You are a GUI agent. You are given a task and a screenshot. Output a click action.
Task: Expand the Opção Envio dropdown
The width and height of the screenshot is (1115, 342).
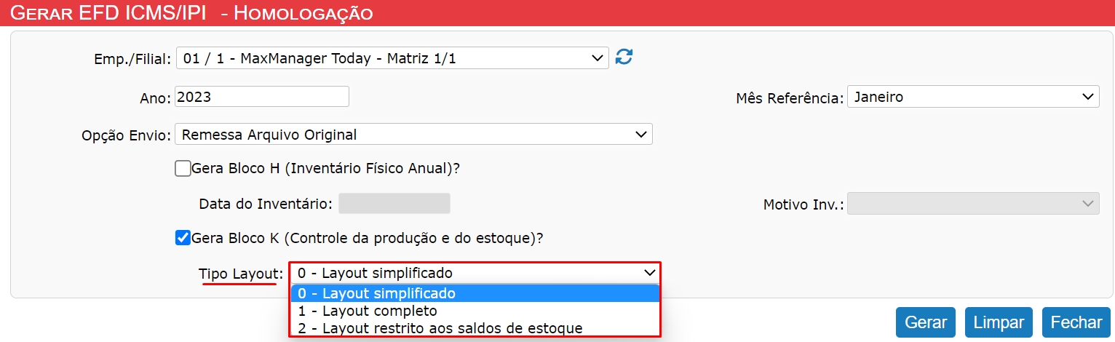[413, 135]
